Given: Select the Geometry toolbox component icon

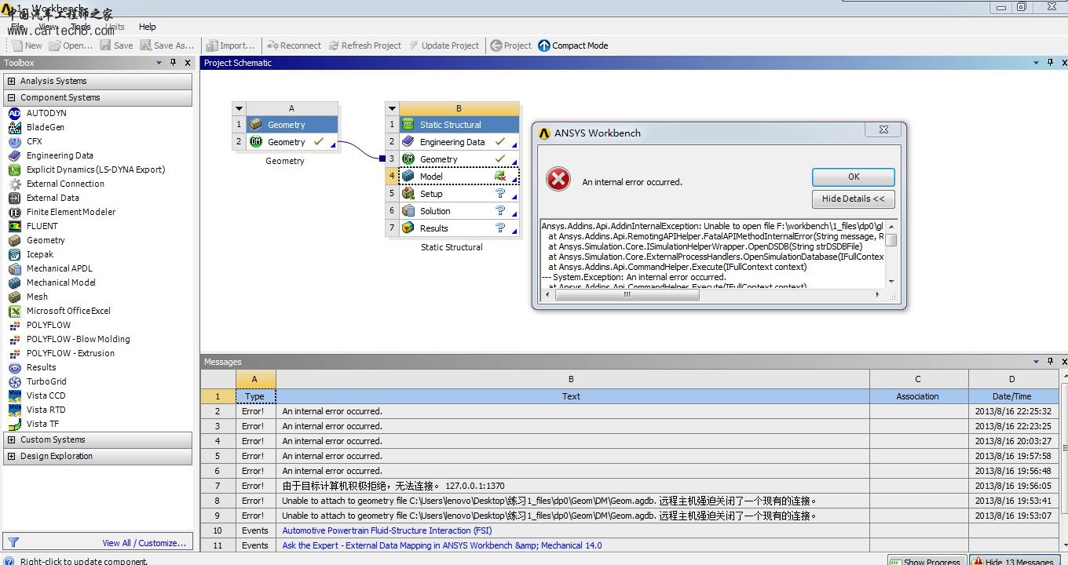Looking at the screenshot, I should tap(14, 240).
